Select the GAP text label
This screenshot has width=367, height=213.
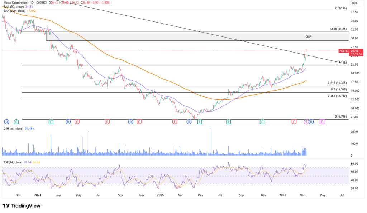click(x=308, y=37)
